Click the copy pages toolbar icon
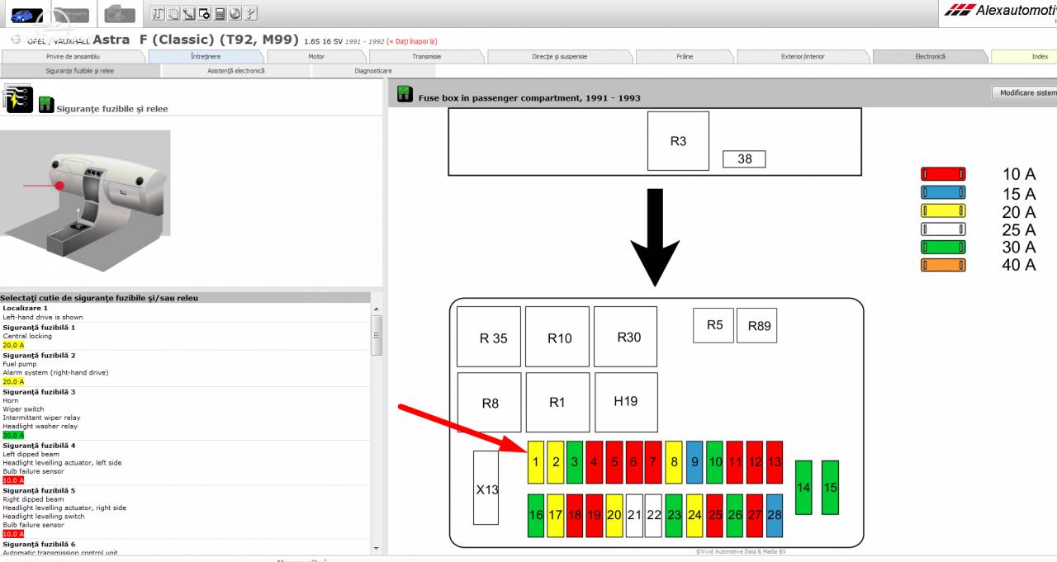Viewport: 1057px width, 562px height. point(174,13)
